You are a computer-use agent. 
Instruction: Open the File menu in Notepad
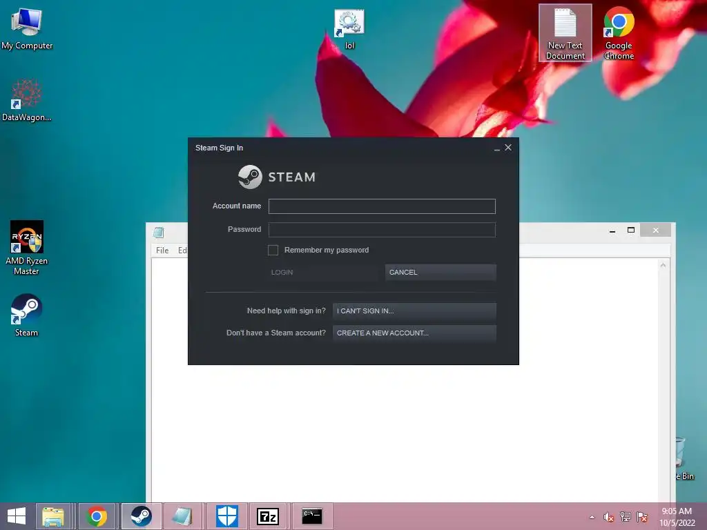click(162, 250)
